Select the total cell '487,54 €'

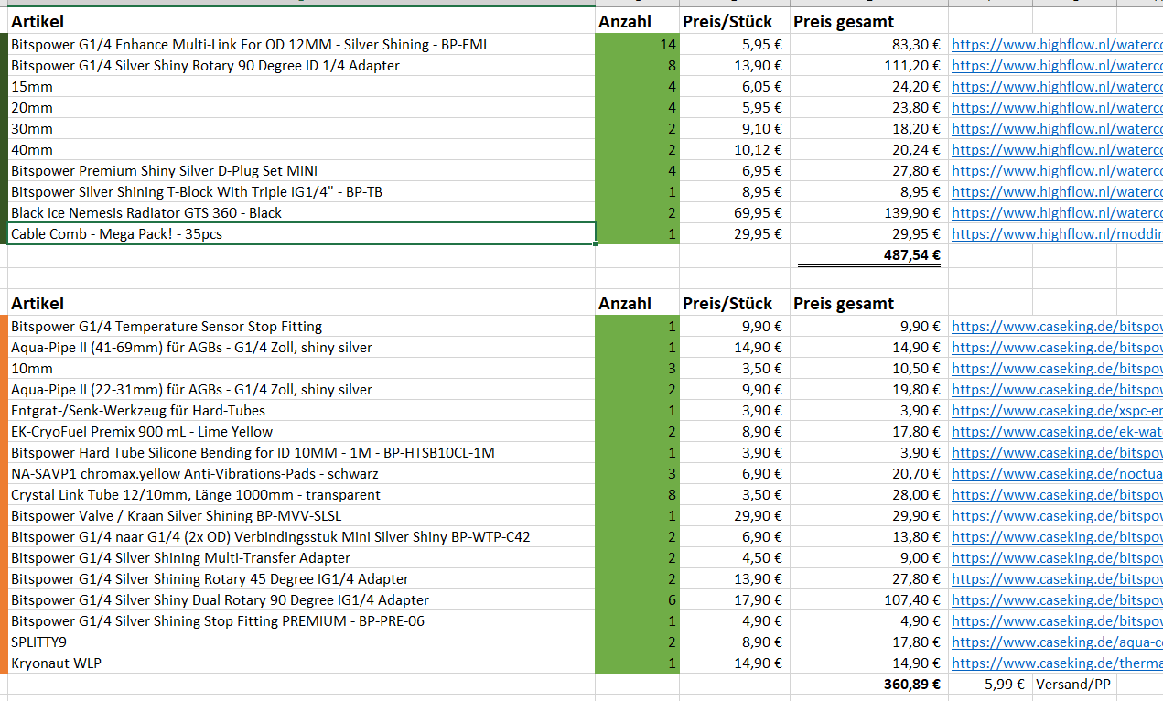click(869, 255)
